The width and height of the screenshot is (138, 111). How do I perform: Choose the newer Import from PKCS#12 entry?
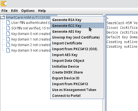click(77, 84)
